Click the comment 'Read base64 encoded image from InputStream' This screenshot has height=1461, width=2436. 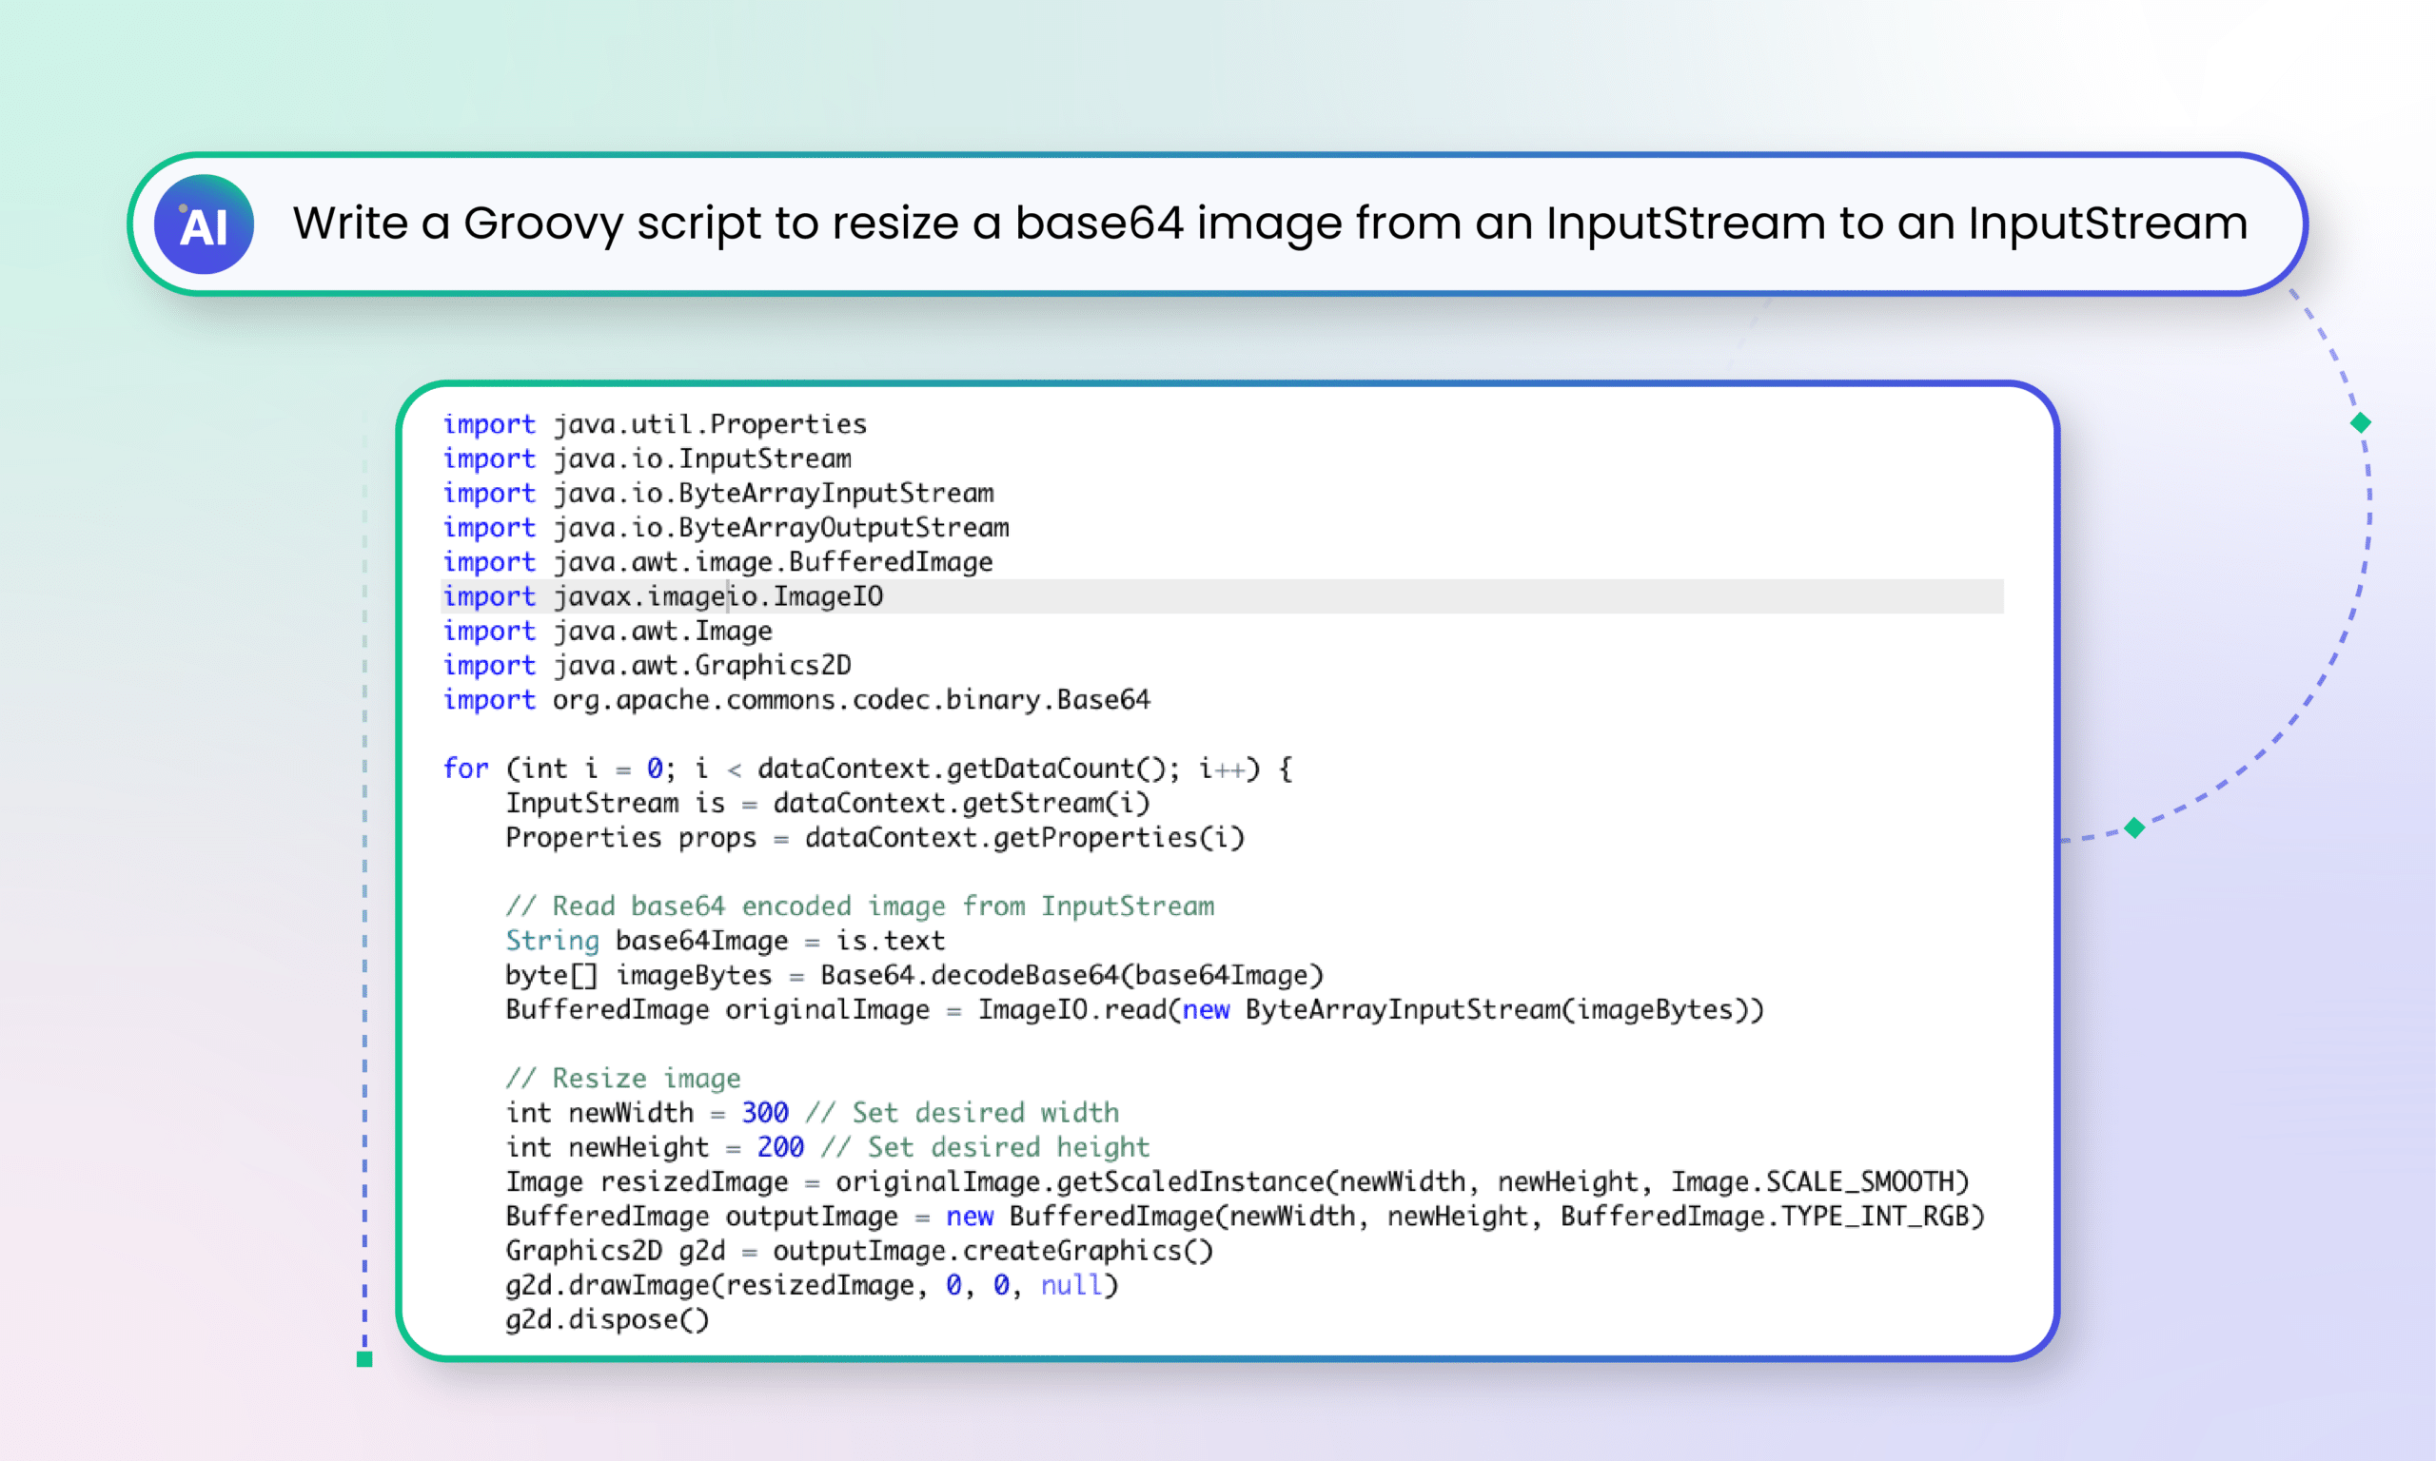[x=859, y=906]
